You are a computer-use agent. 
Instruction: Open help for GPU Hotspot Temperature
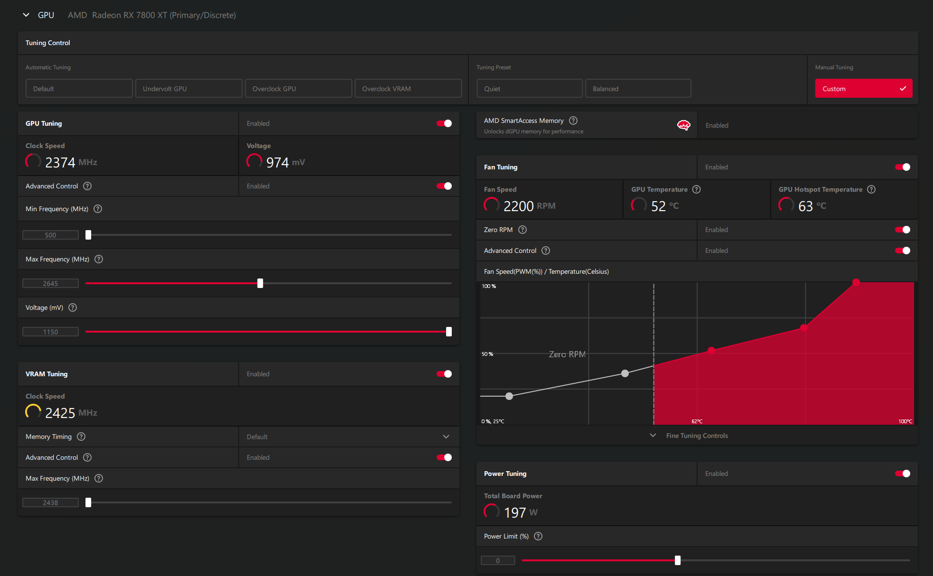[x=871, y=189]
